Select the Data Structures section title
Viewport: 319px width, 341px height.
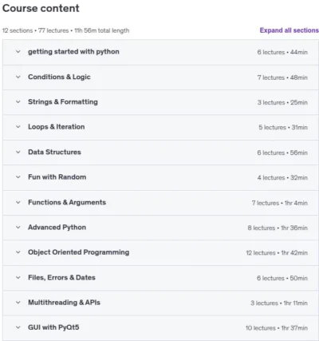click(54, 152)
